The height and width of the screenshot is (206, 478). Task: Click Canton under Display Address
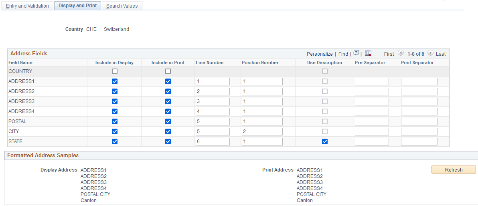(x=88, y=200)
